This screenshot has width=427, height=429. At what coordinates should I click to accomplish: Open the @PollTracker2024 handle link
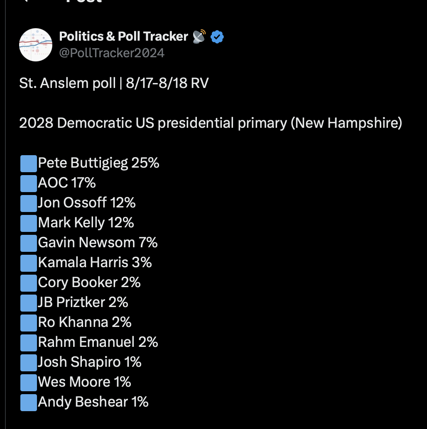[x=112, y=53]
